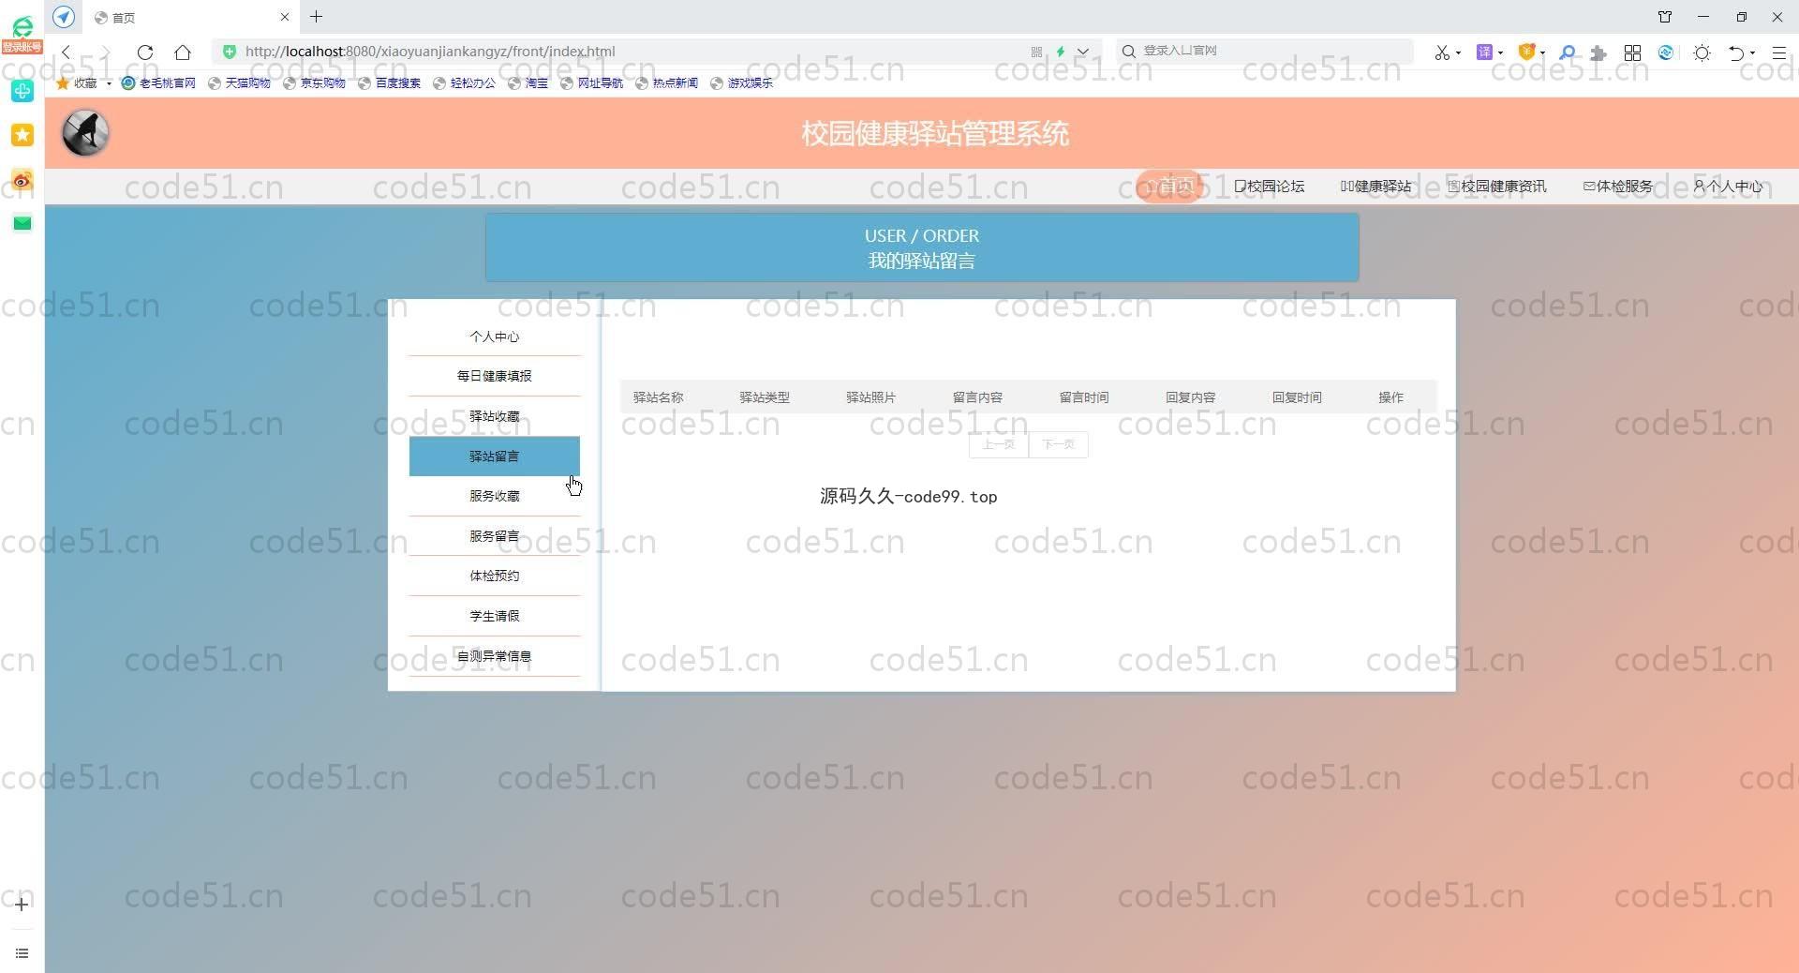Select 服务收藏 in the sidebar
Screen dimensions: 1799x973
pos(495,496)
